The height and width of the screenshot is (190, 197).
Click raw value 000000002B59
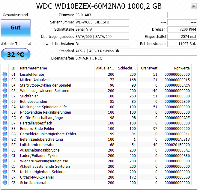coord(177,101)
